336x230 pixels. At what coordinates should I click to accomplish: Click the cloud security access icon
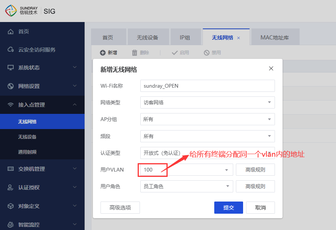point(11,50)
